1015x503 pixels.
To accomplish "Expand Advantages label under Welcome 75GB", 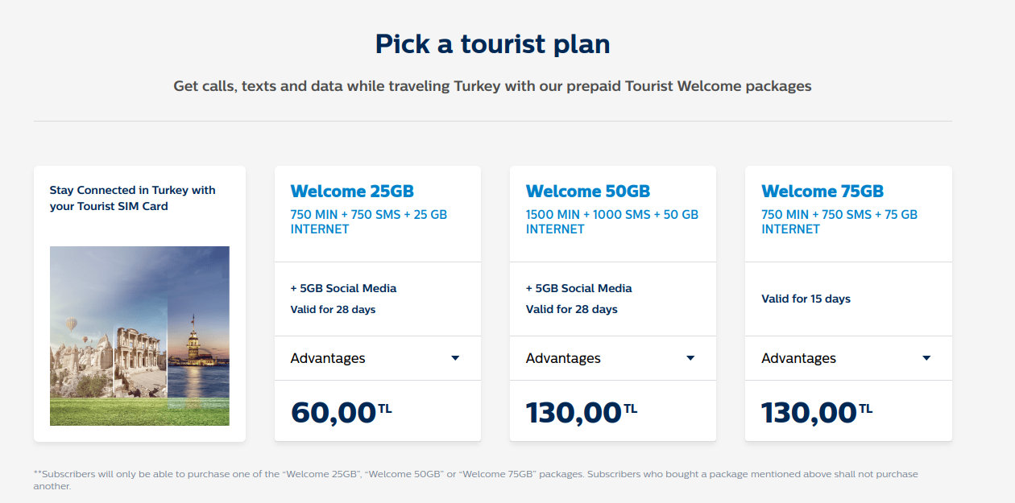I will click(798, 358).
